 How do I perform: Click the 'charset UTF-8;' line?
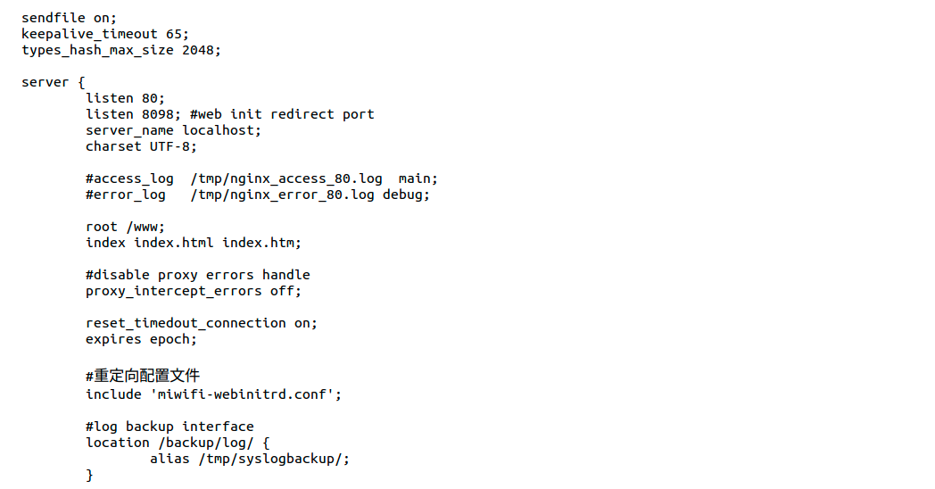click(x=141, y=146)
